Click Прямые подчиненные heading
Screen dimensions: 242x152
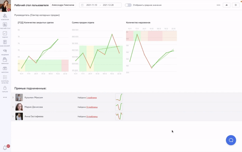coord(30,88)
